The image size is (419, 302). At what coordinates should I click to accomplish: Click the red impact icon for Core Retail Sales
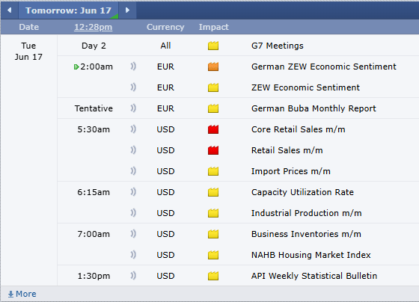(213, 129)
